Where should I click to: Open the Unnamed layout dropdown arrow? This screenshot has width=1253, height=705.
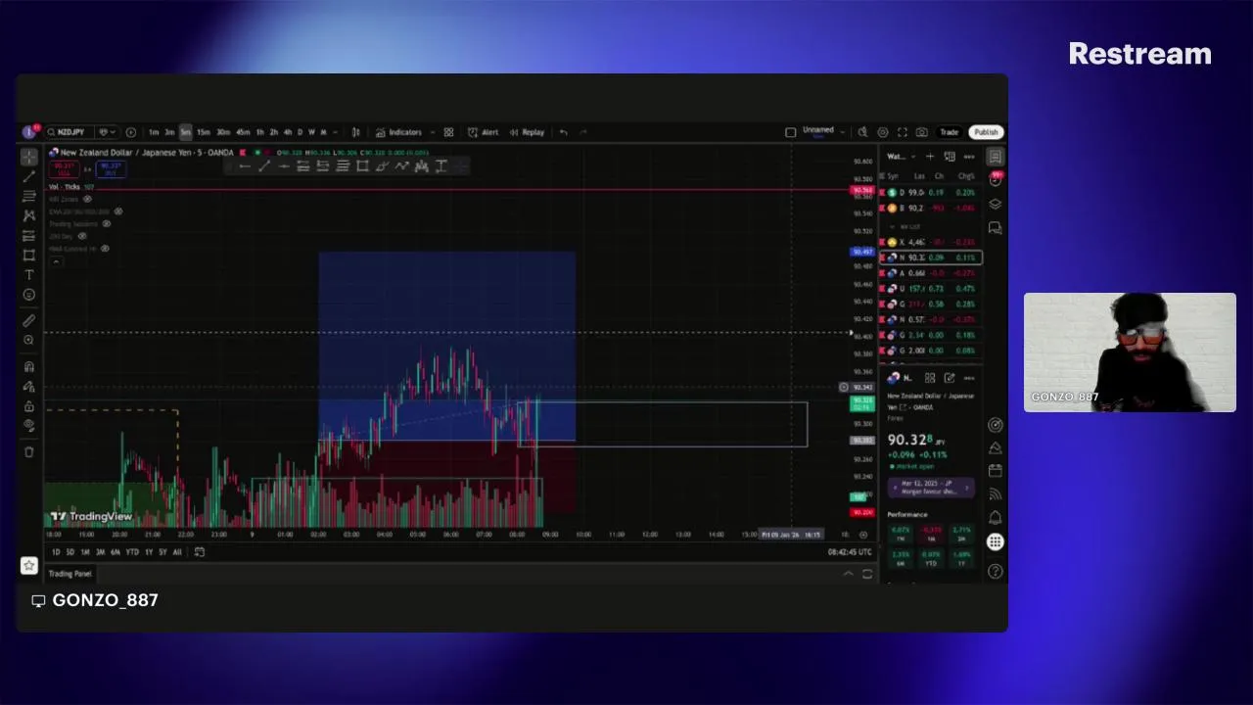843,132
